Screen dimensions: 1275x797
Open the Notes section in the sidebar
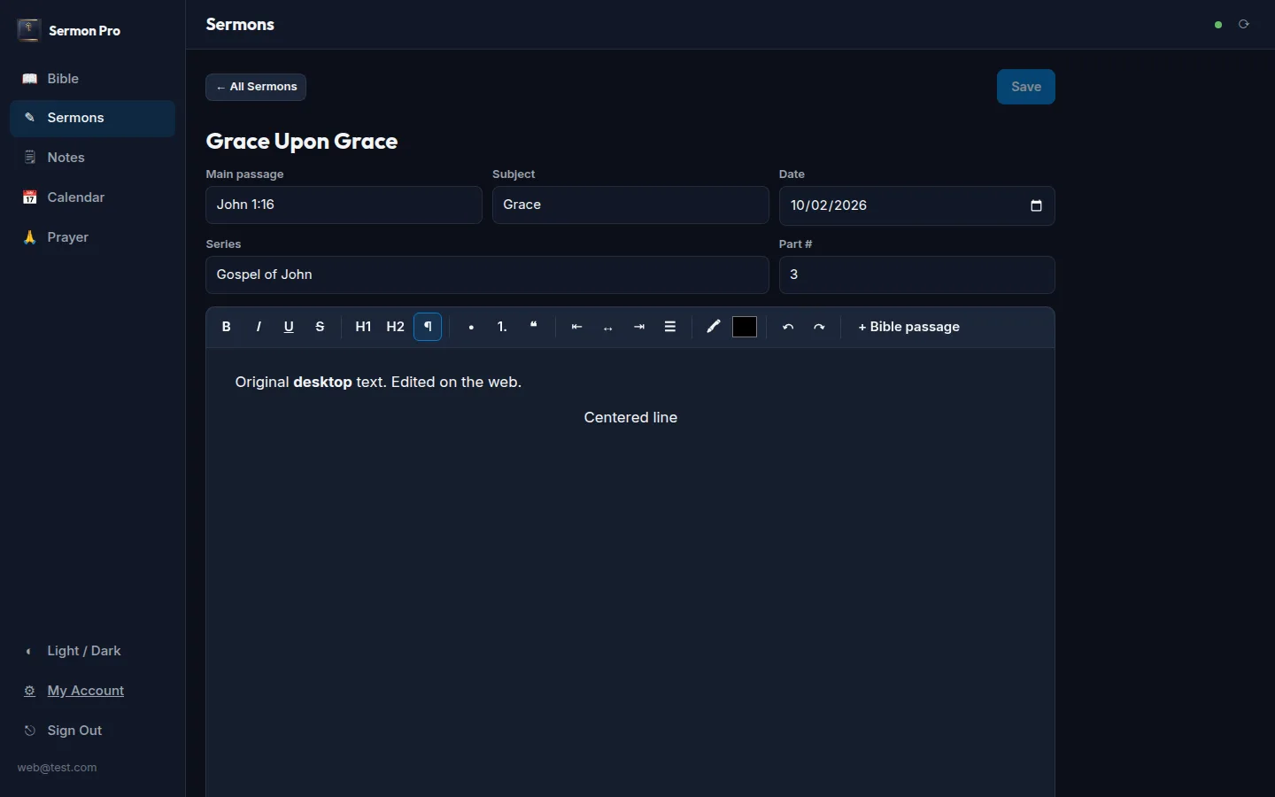point(92,158)
